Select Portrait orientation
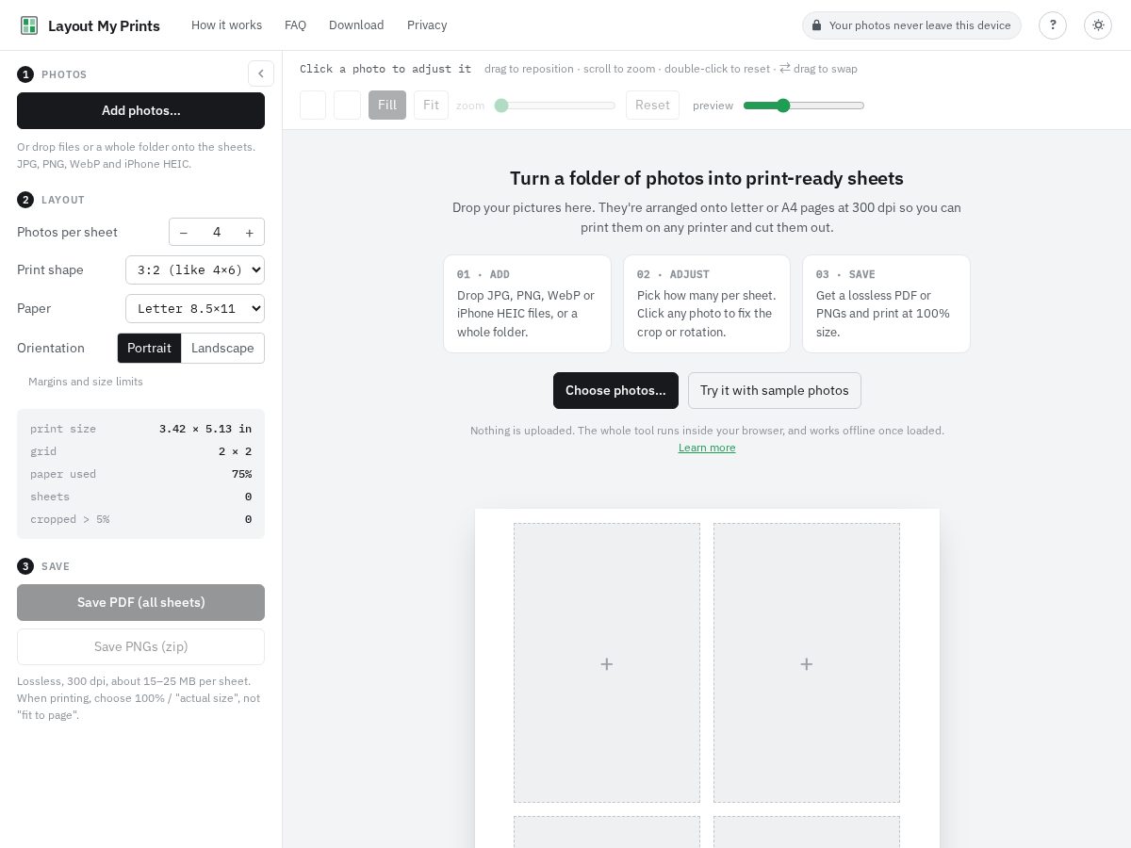1131x848 pixels. [x=149, y=348]
